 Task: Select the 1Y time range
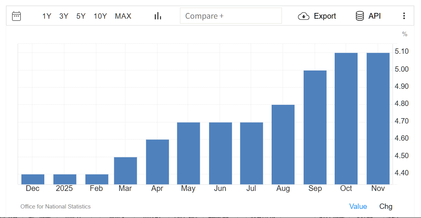tap(47, 16)
